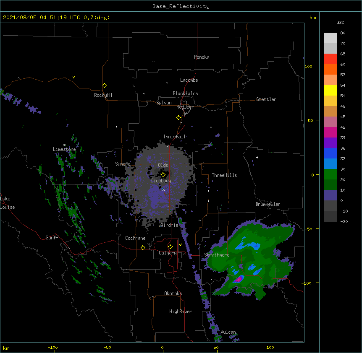Click the Stettler city label
The height and width of the screenshot is (353, 362).
[266, 99]
